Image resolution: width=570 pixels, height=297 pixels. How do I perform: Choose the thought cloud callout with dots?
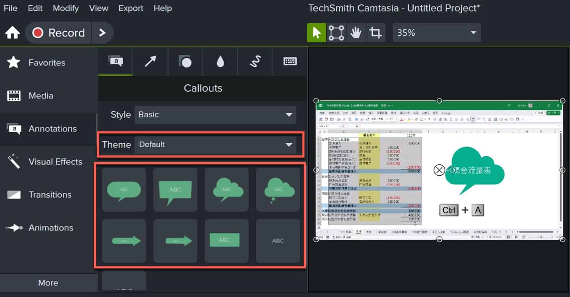click(278, 190)
